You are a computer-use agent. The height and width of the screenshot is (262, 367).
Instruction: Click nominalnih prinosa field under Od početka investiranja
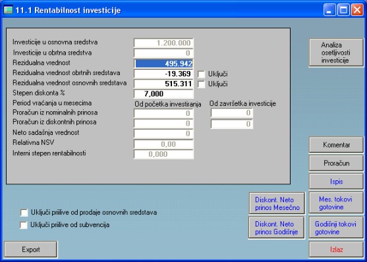(x=163, y=113)
